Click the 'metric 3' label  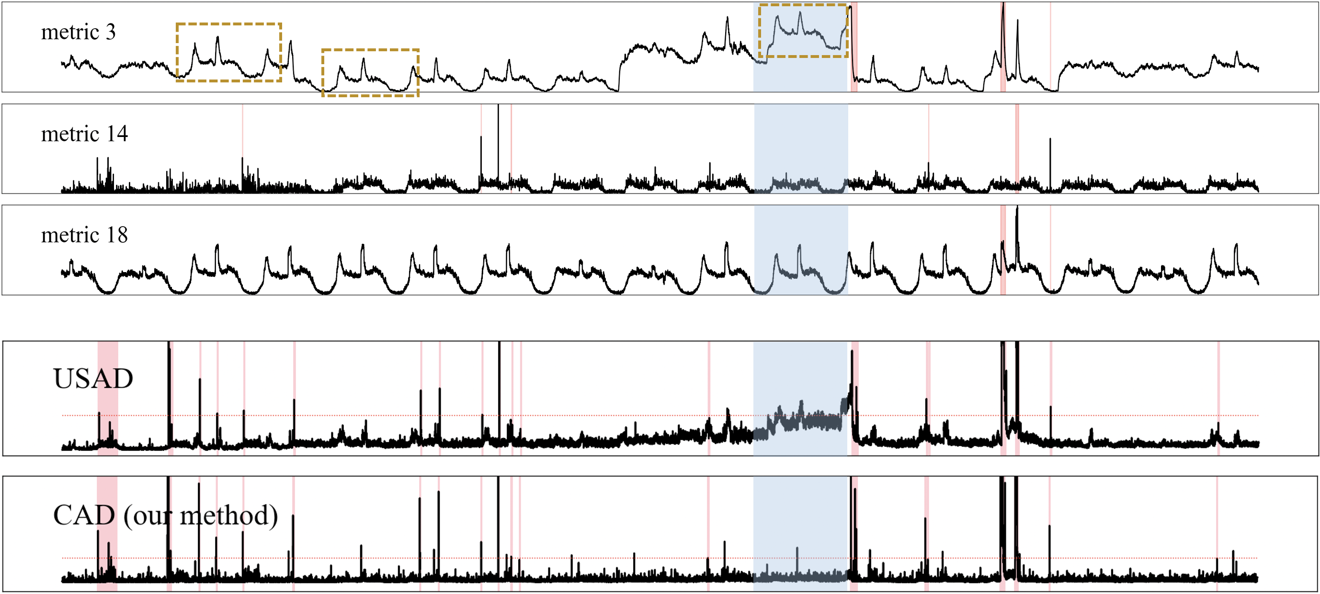pos(78,32)
